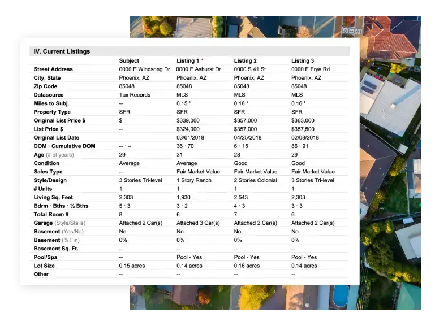Viewport: 435px width, 326px height.
Task: Select the 'Attached 3 Car(s)' garage cell
Action: click(x=198, y=223)
